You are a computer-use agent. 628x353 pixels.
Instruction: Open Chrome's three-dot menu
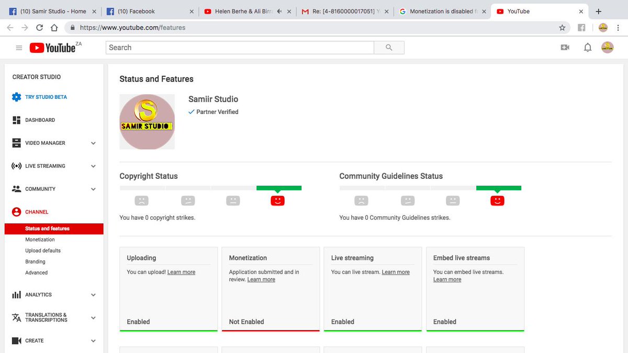click(619, 28)
